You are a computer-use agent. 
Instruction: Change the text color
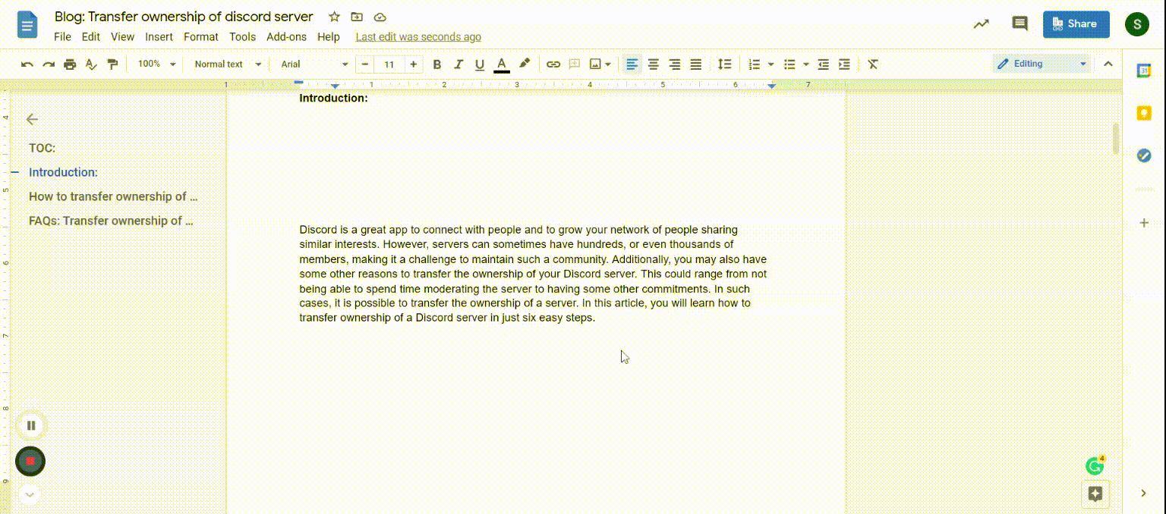pyautogui.click(x=501, y=64)
